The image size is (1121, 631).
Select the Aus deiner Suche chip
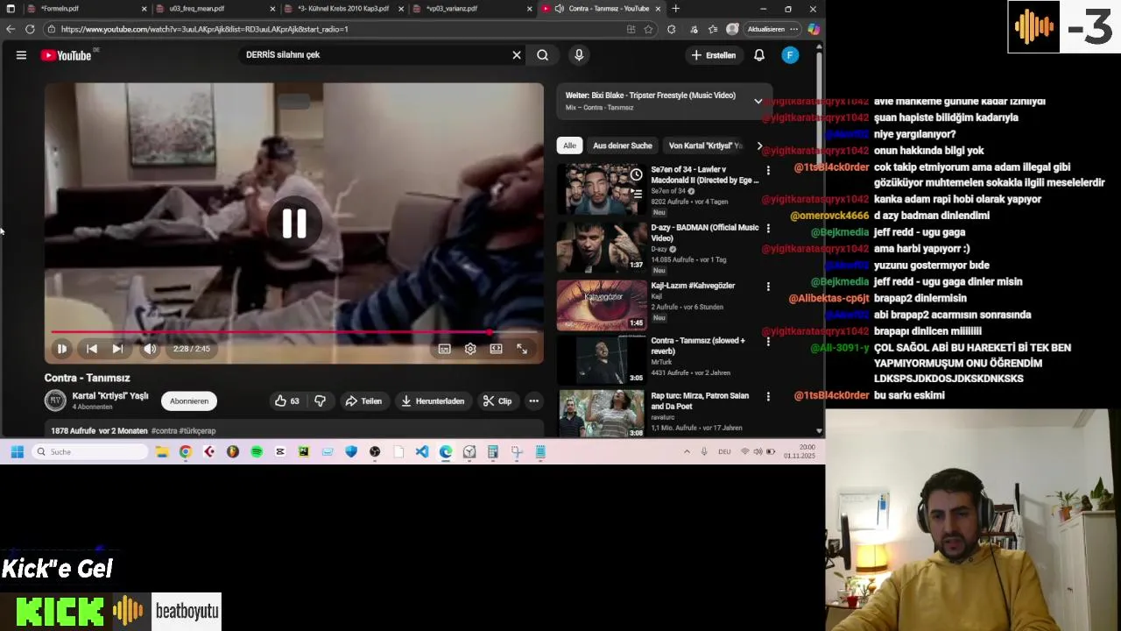tap(623, 145)
